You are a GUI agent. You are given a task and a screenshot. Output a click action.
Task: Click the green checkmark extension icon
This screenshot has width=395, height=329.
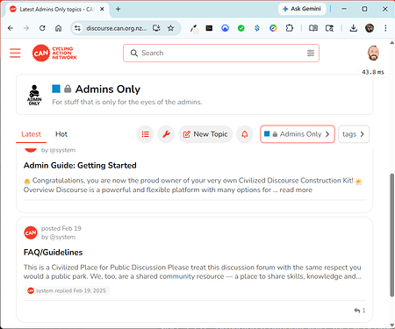[x=241, y=28]
